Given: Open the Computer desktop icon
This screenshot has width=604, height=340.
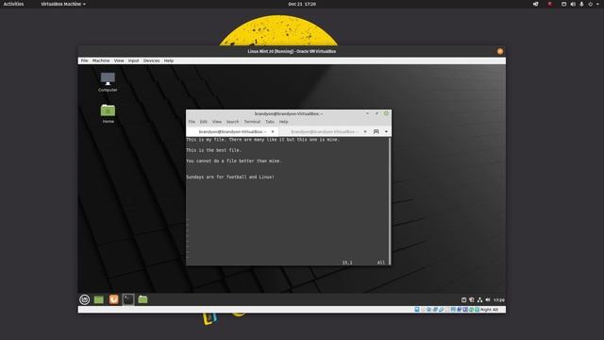Looking at the screenshot, I should click(x=108, y=82).
